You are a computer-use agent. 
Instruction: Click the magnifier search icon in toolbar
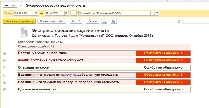pos(73,21)
